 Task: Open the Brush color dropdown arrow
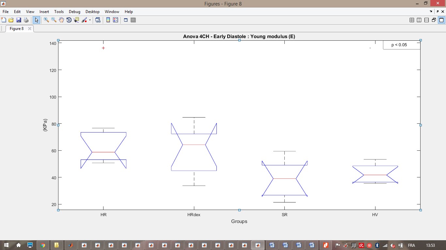90,20
